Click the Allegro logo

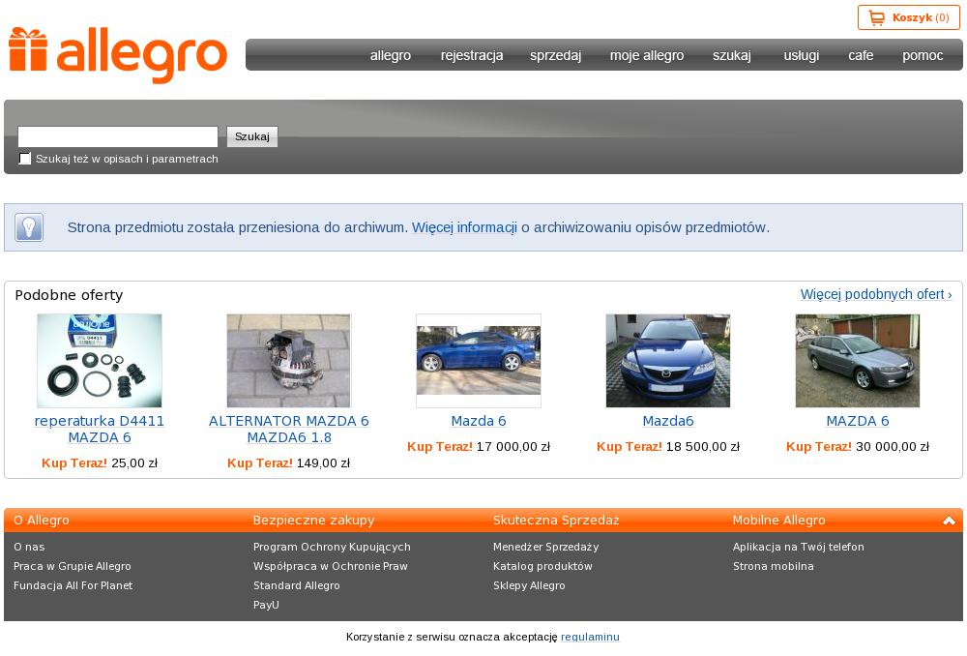click(118, 54)
